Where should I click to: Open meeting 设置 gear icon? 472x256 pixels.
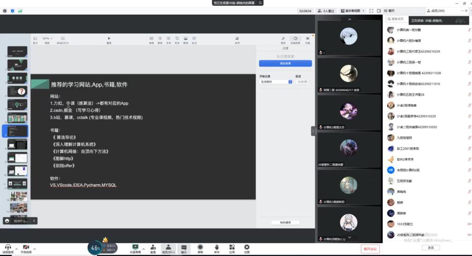(x=247, y=247)
